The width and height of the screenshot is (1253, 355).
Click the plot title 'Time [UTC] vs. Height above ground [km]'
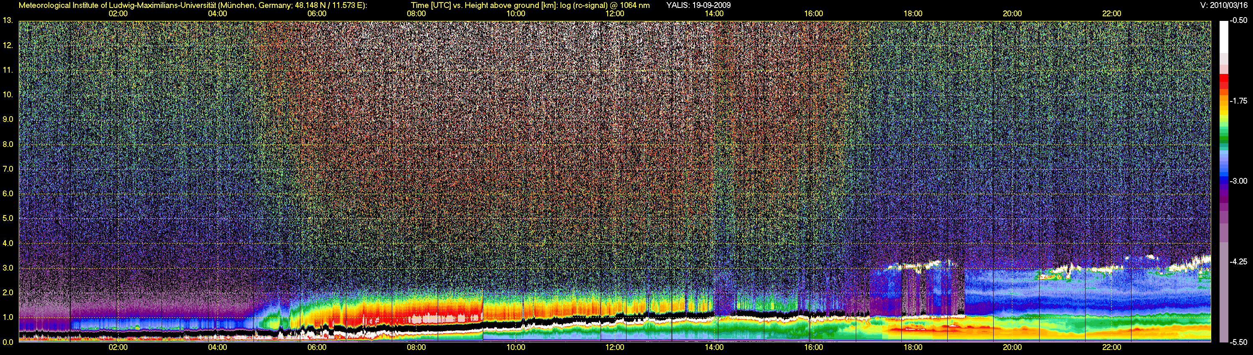pos(484,5)
